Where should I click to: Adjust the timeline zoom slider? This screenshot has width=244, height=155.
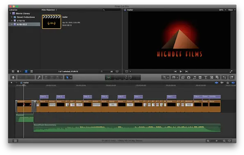pyautogui.click(x=216, y=141)
